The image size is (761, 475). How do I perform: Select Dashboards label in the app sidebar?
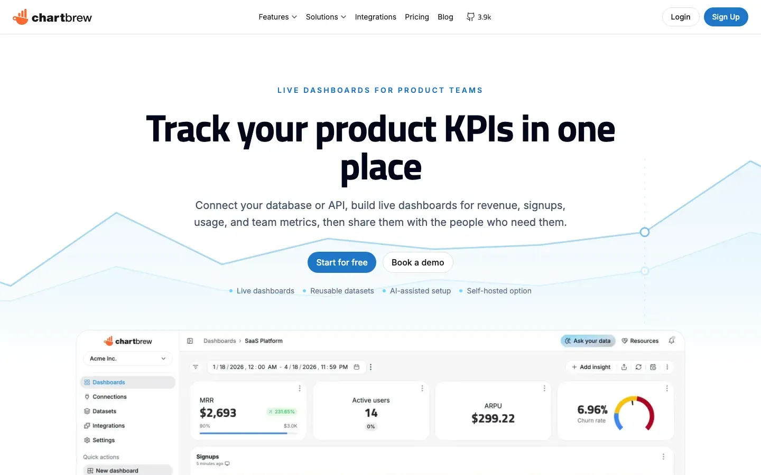coord(109,382)
